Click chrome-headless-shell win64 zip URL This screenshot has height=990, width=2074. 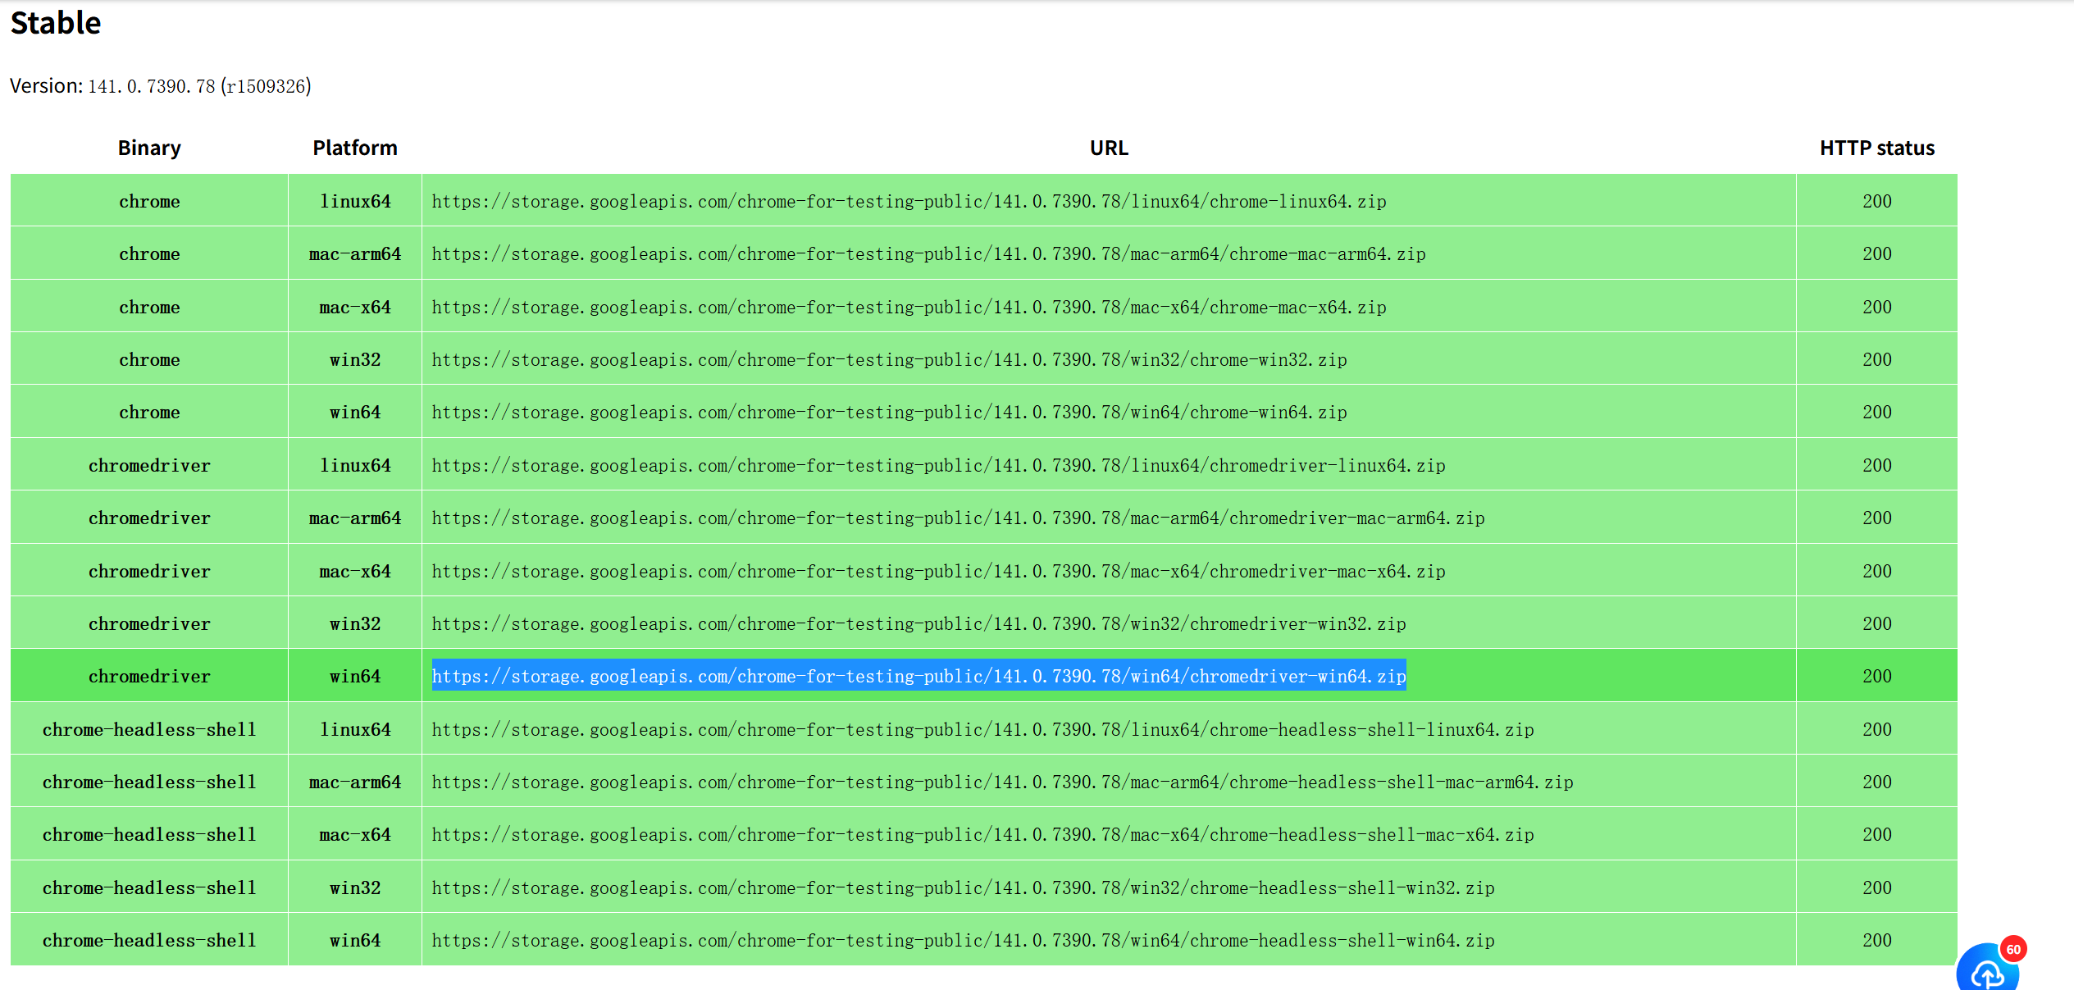pos(963,941)
